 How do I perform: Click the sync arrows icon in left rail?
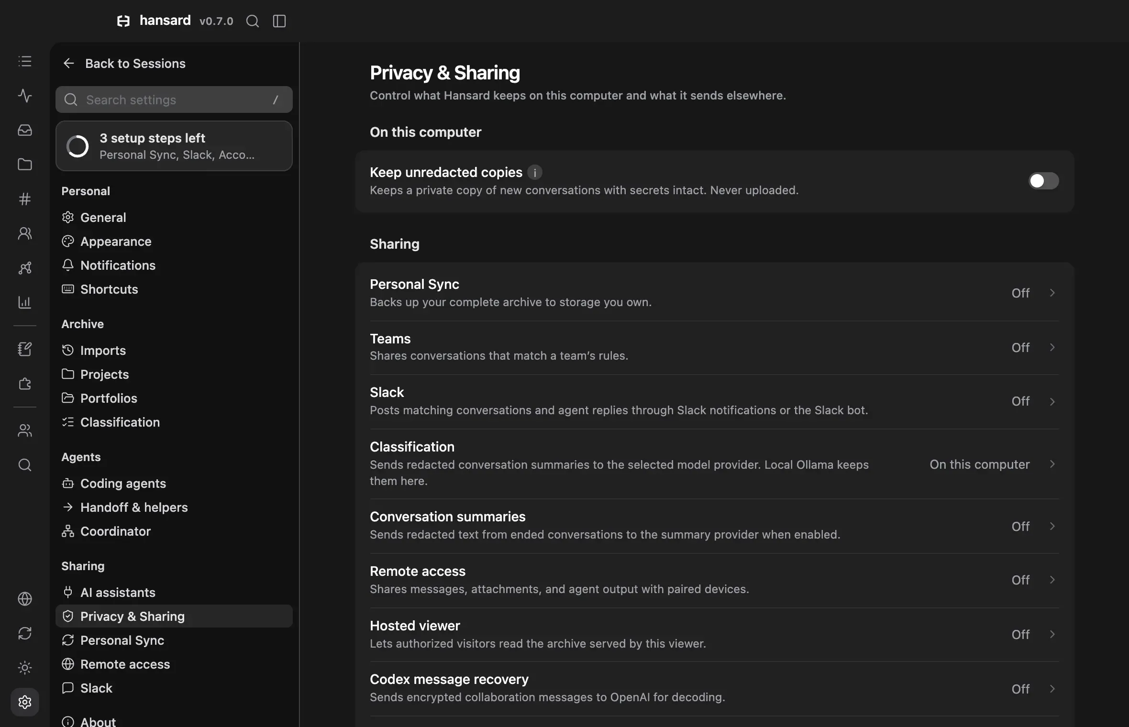click(25, 633)
